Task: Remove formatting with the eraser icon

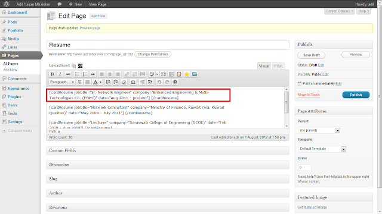Action: pyautogui.click(x=124, y=82)
